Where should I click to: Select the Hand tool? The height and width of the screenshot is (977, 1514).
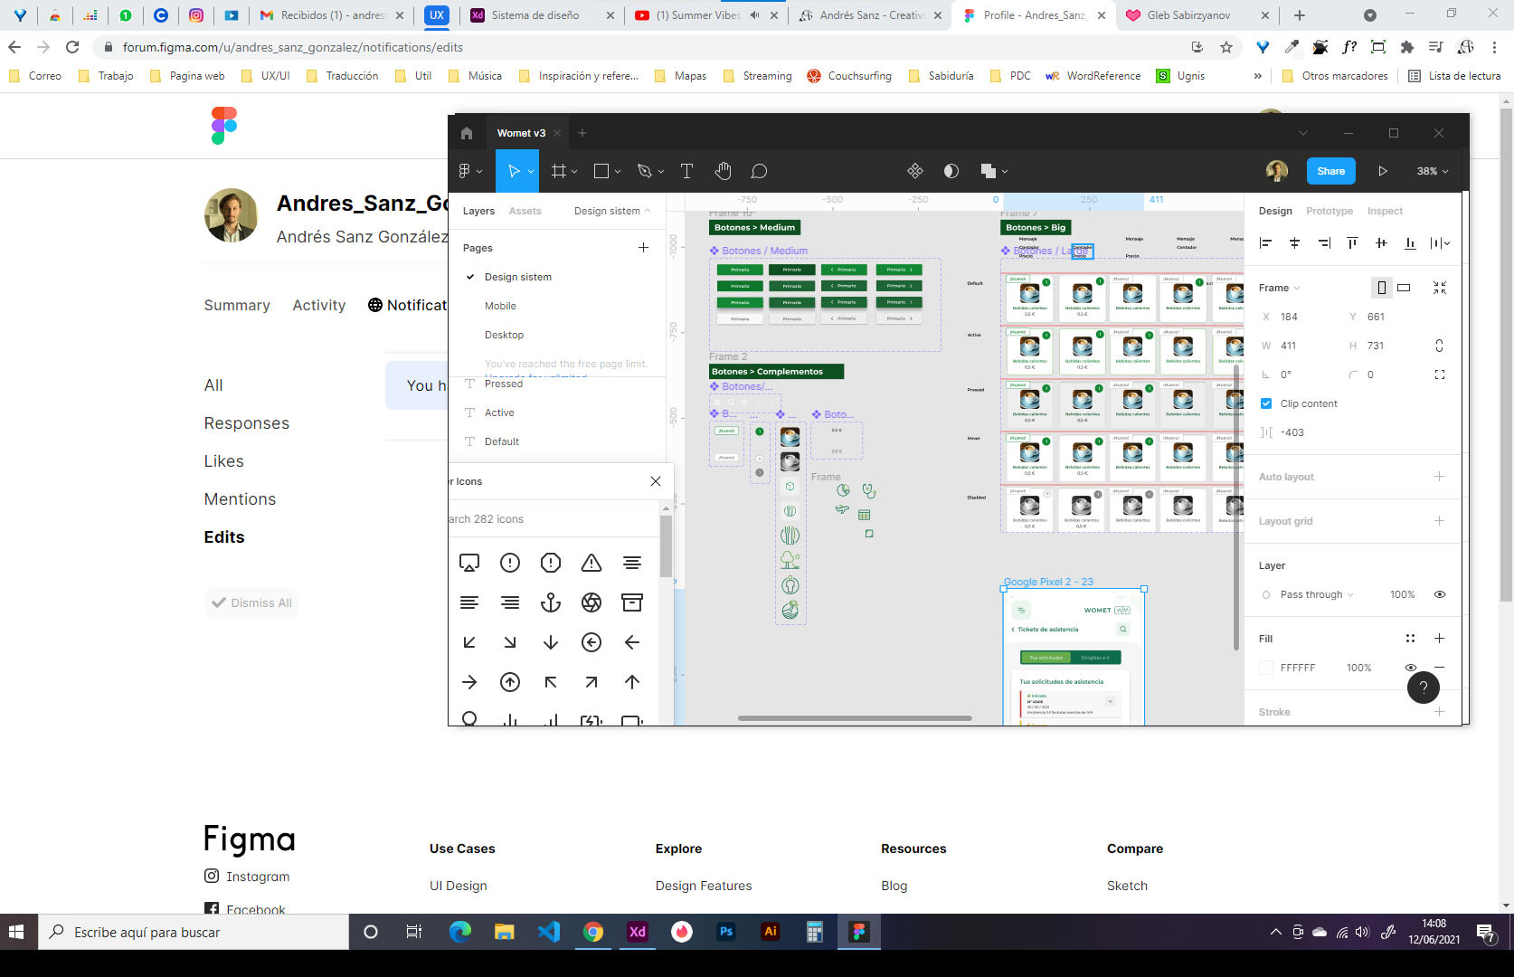pos(724,171)
